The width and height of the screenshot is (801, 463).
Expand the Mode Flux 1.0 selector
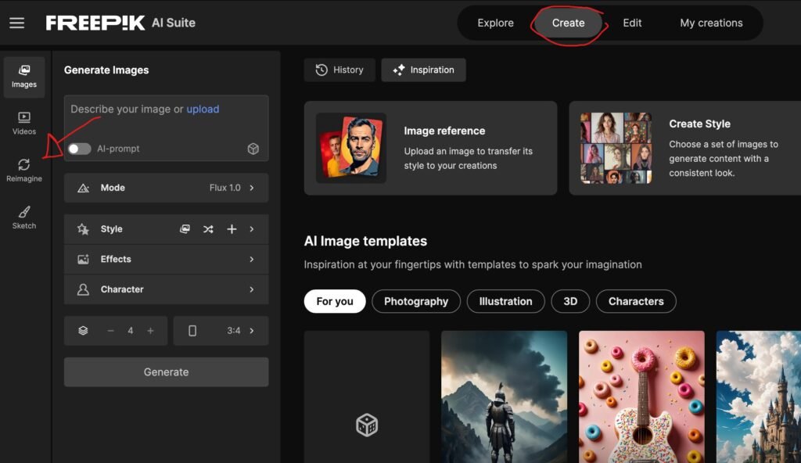point(166,188)
